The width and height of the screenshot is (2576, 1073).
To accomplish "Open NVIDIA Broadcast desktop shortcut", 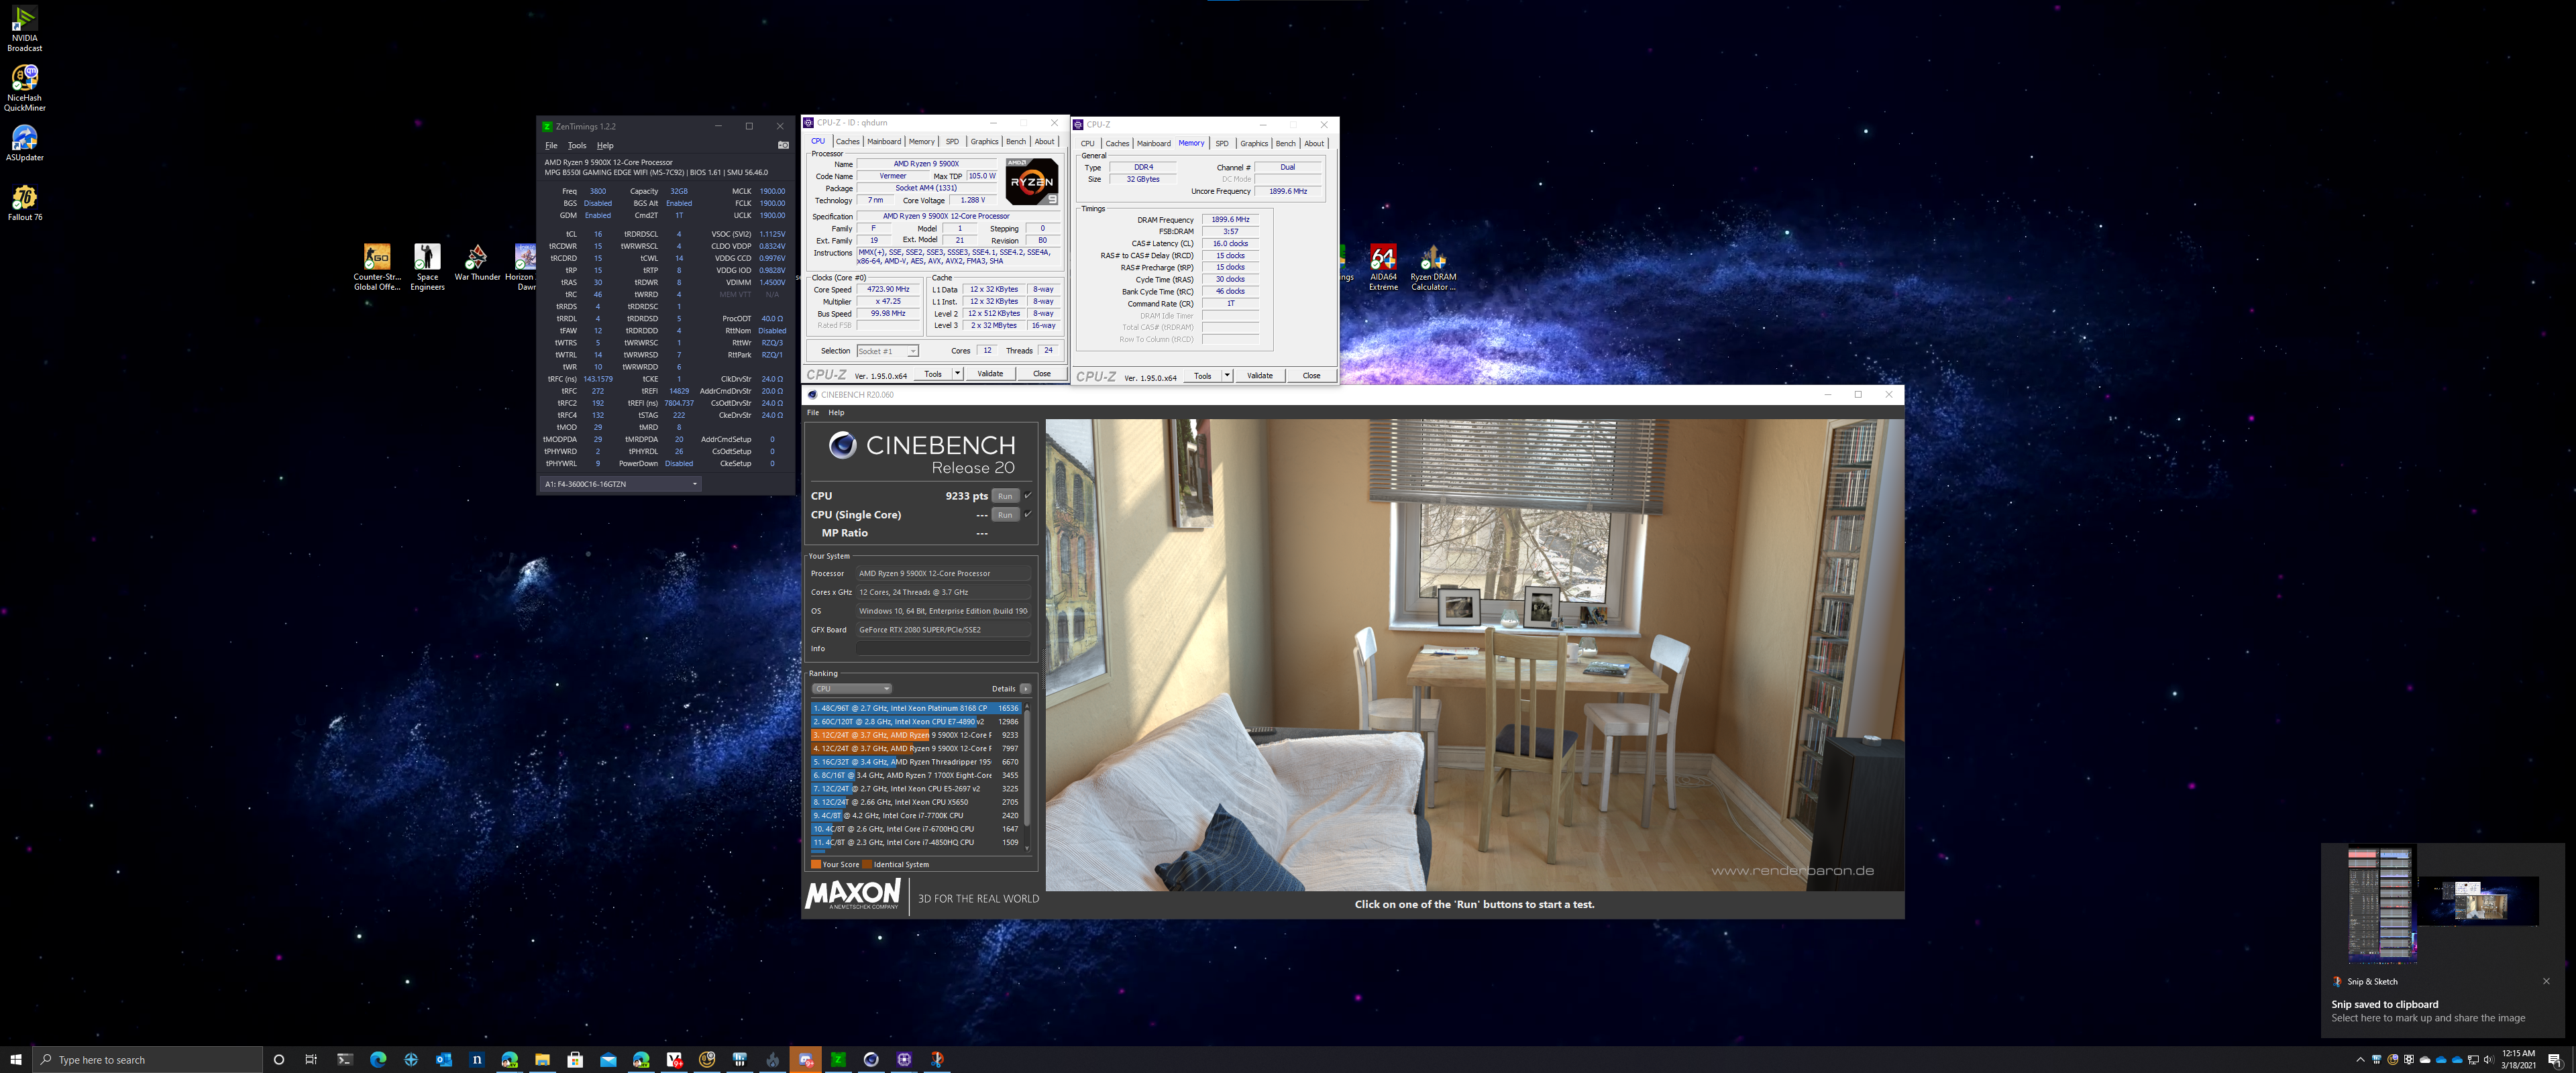I will click(24, 28).
